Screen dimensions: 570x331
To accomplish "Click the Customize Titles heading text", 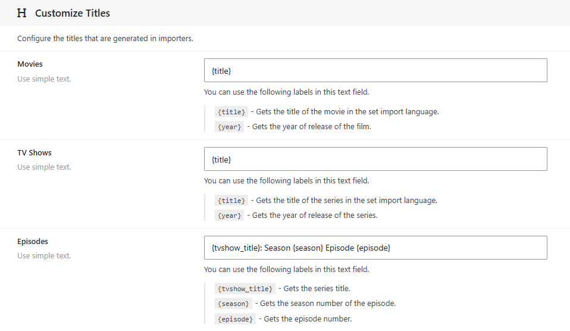I will [73, 13].
